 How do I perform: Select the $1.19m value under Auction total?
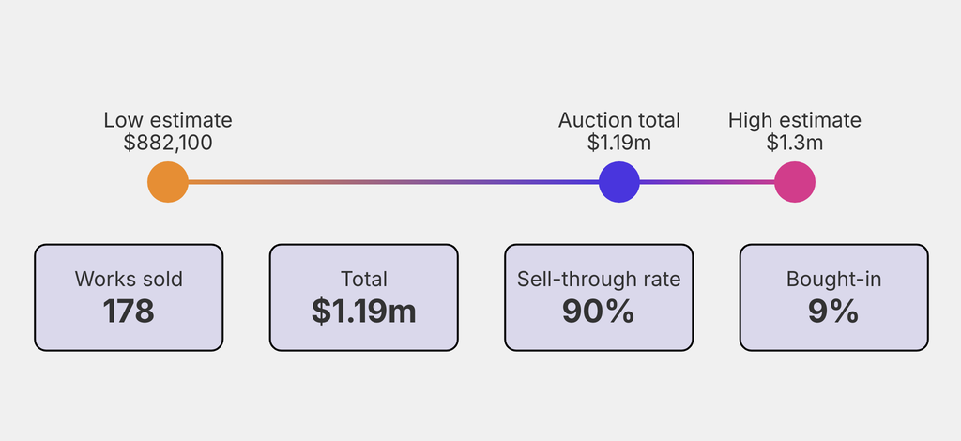[x=619, y=143]
